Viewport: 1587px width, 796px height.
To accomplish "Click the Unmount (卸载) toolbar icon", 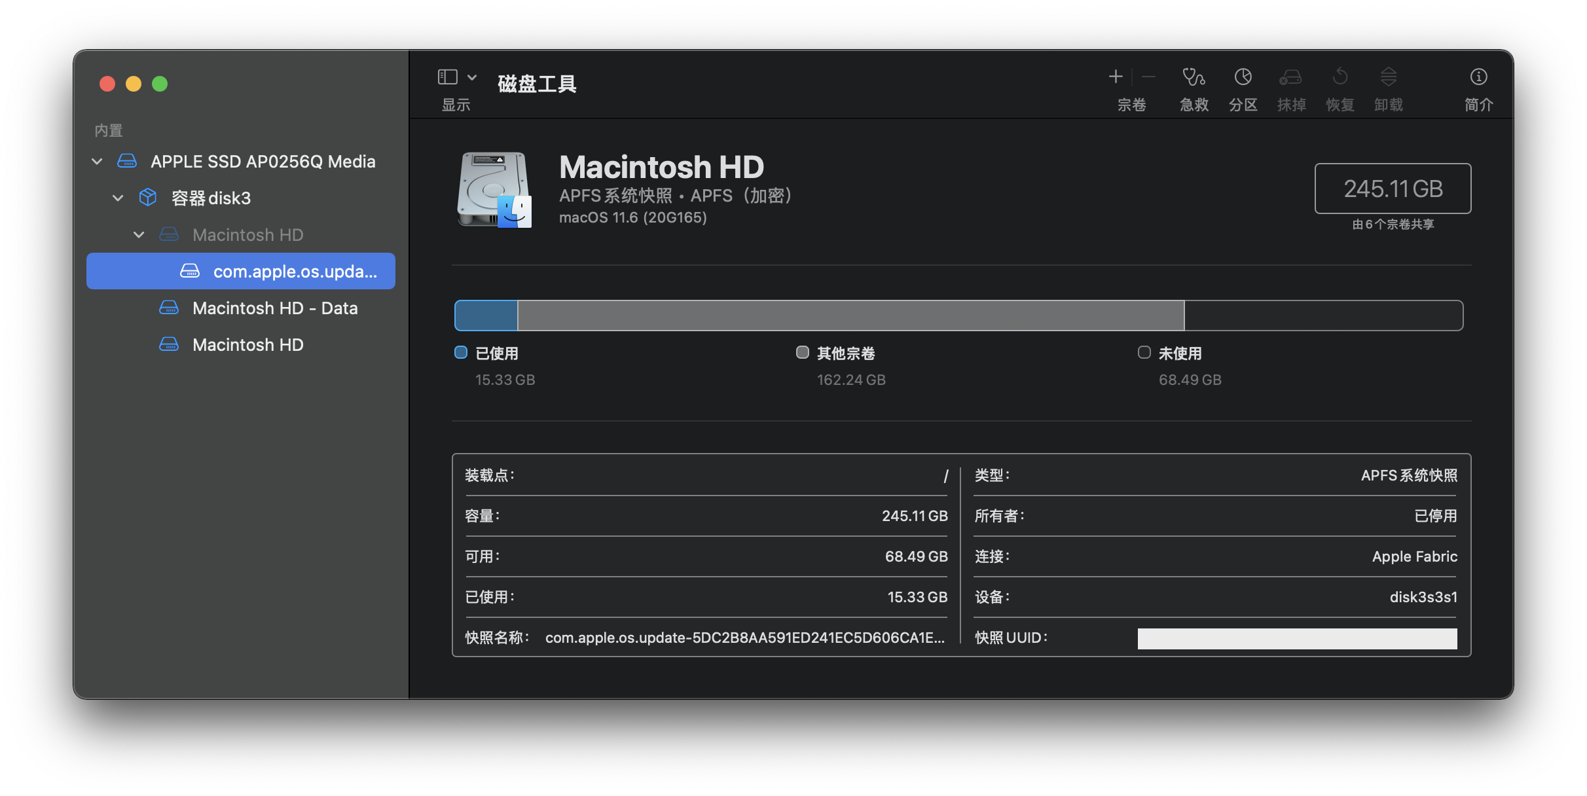I will pos(1388,77).
